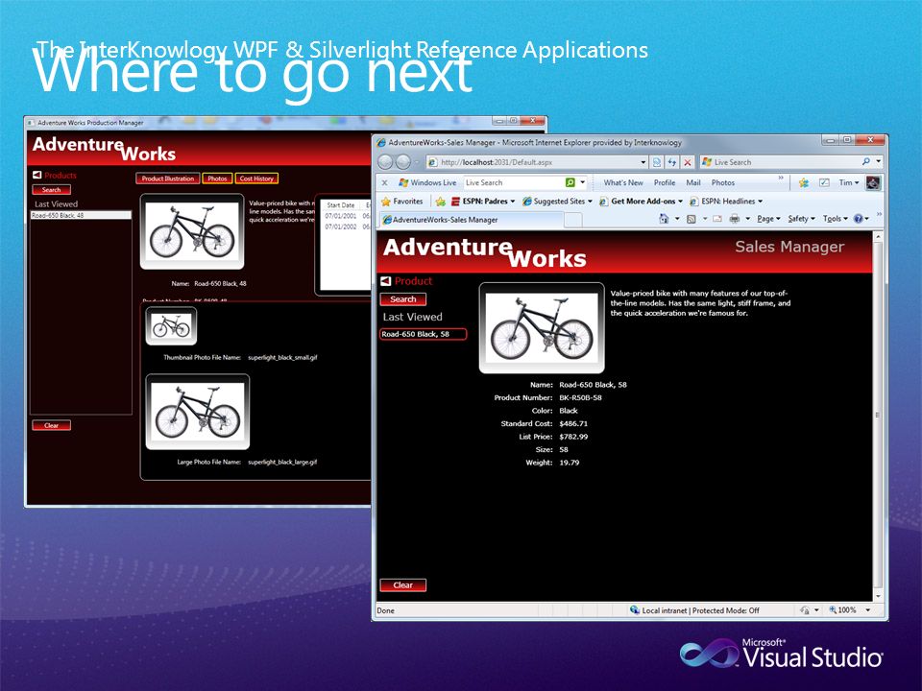Viewport: 922px width, 691px height.
Task: Click Internet Explorer's Forward arrow button
Action: (403, 162)
